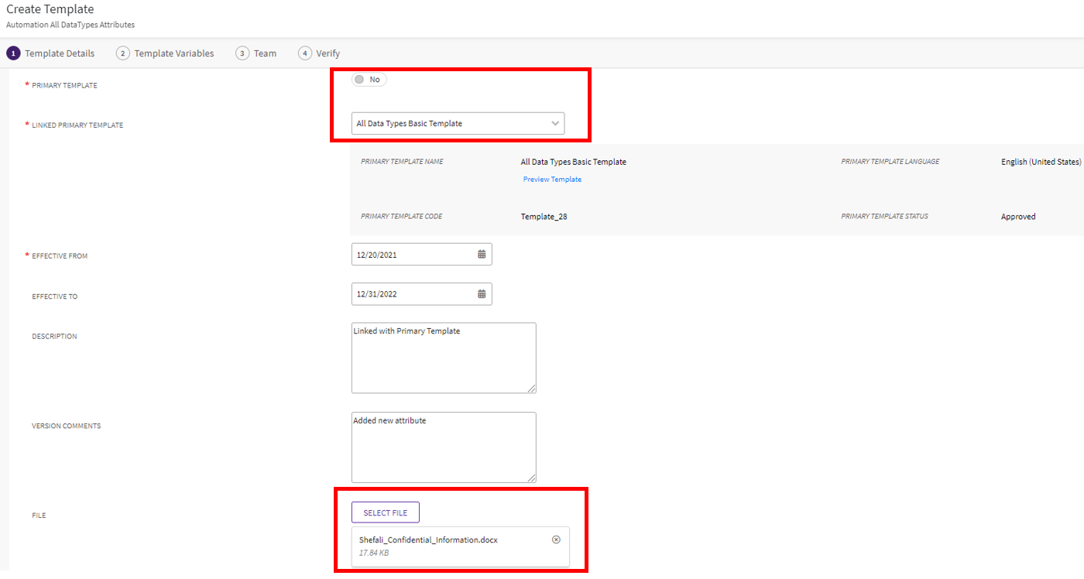Image resolution: width=1084 pixels, height=579 pixels.
Task: Click into the Effective To date field
Action: 412,294
